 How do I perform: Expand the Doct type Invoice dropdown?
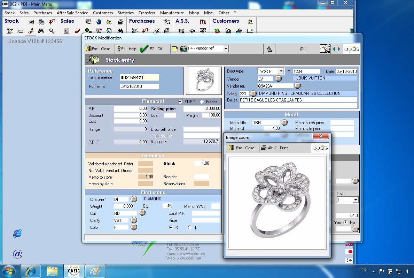tap(281, 71)
